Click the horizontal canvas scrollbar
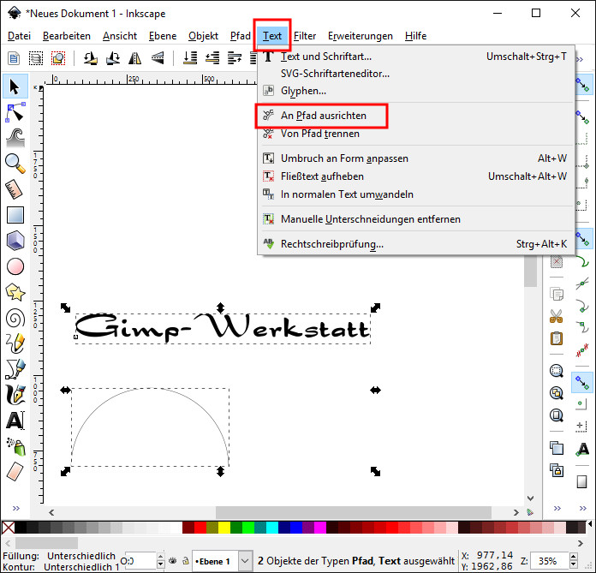The image size is (596, 573). click(354, 512)
